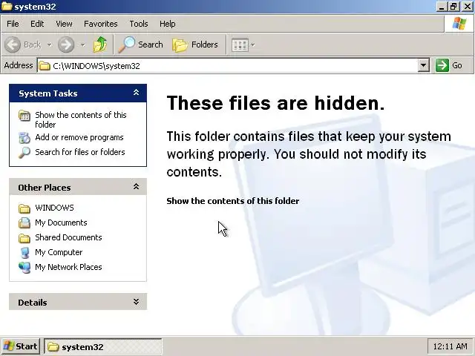Open WINDOWS link in Other Places
This screenshot has width=475, height=356.
tap(54, 208)
